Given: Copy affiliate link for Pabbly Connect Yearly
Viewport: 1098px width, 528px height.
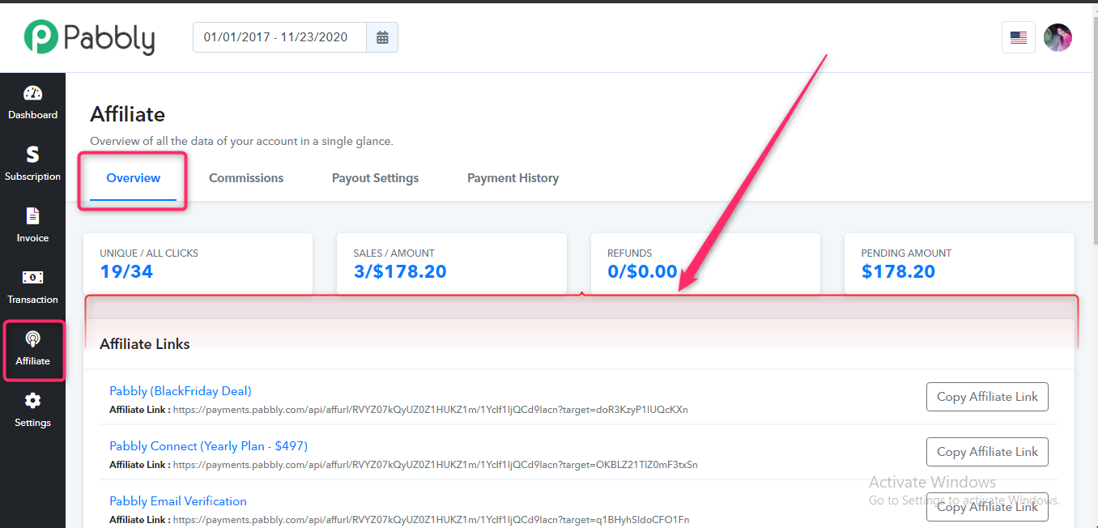Looking at the screenshot, I should (x=987, y=452).
